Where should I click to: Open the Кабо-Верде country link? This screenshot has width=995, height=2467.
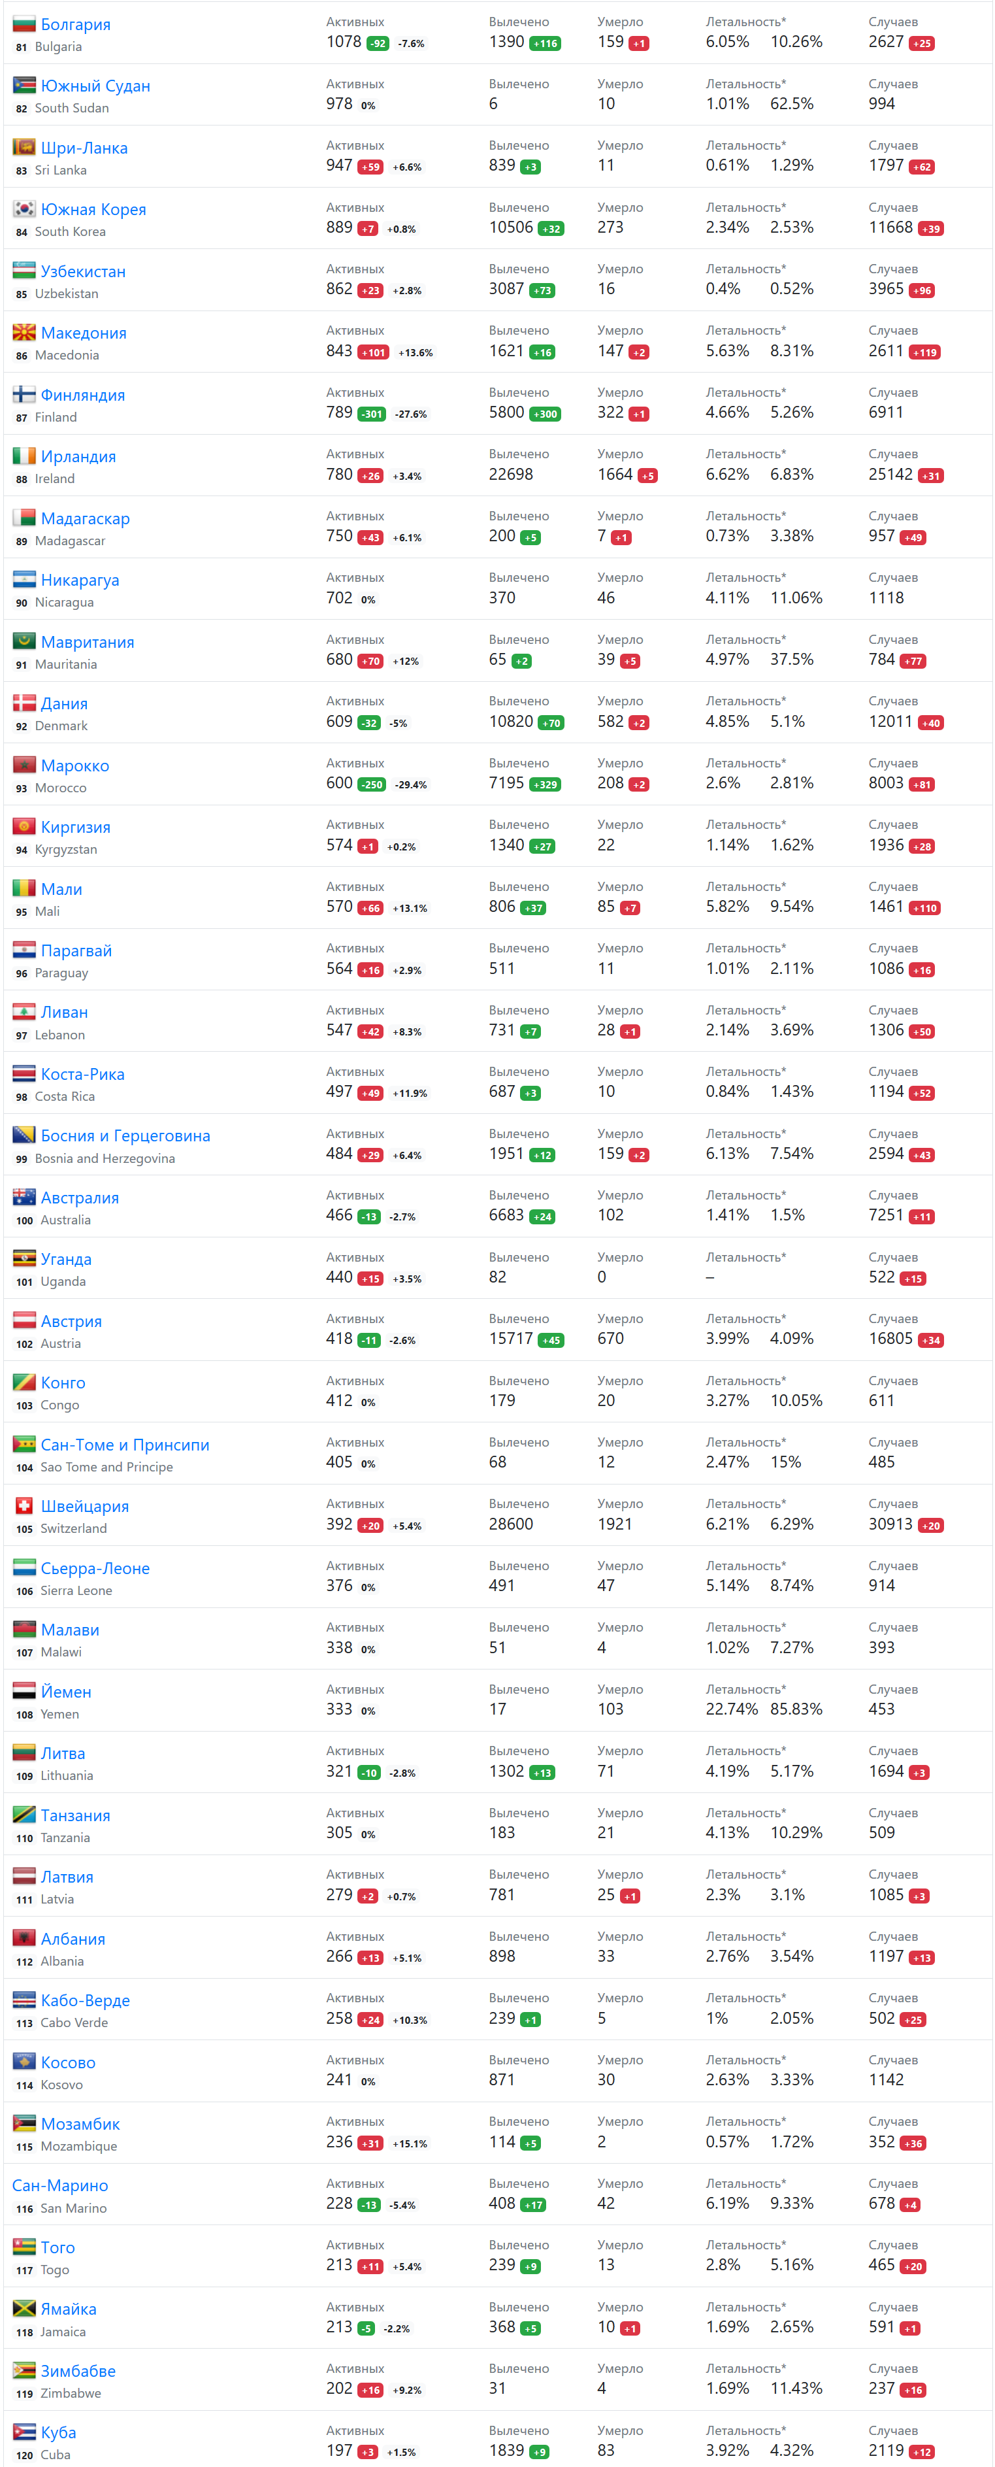point(85,2000)
